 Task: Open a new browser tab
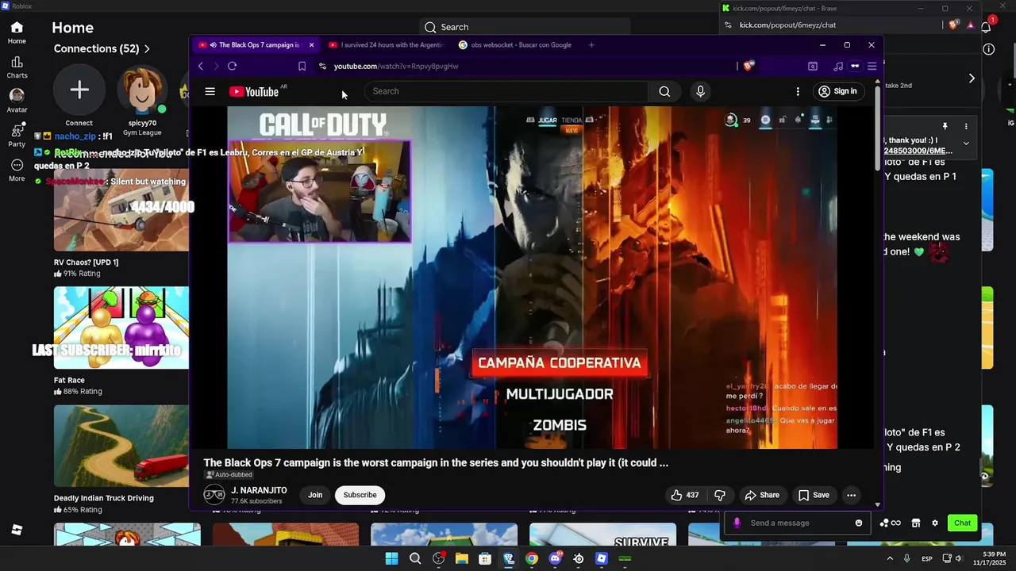pos(591,45)
